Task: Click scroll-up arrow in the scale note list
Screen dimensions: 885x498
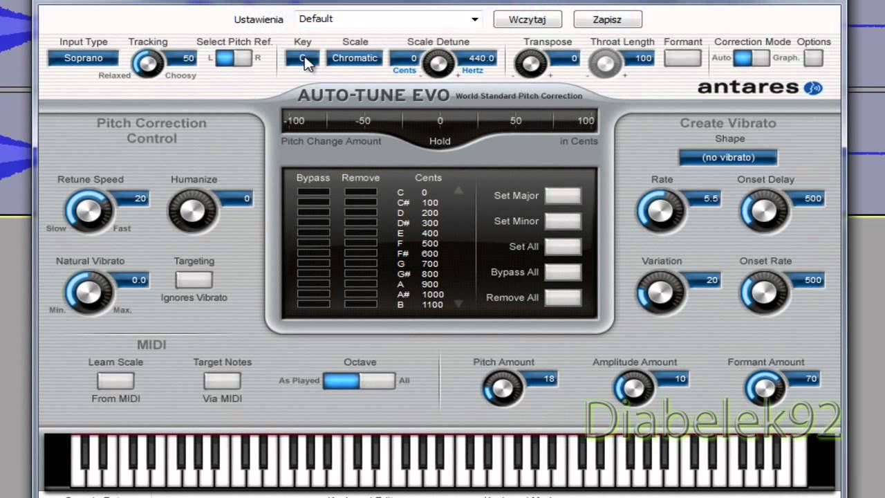Action: (458, 191)
